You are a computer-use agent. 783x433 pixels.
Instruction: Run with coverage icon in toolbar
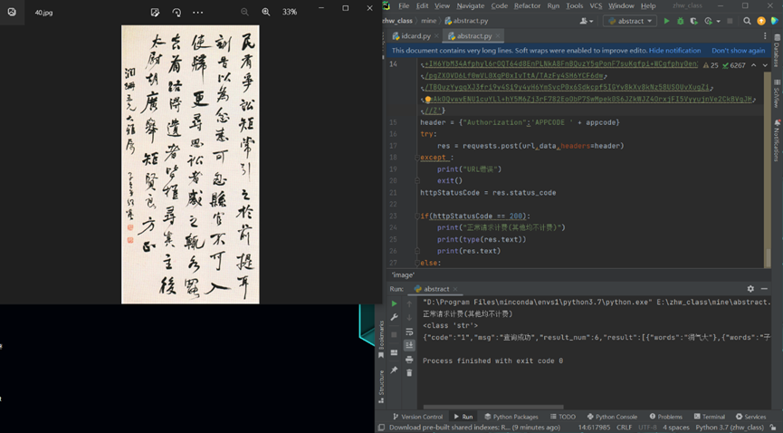coord(693,21)
